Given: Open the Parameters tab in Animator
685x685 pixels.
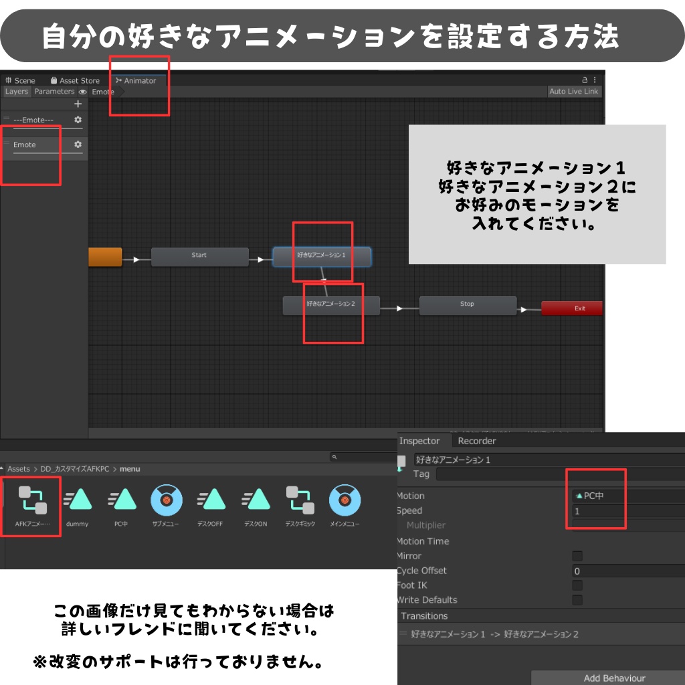Looking at the screenshot, I should [x=55, y=92].
